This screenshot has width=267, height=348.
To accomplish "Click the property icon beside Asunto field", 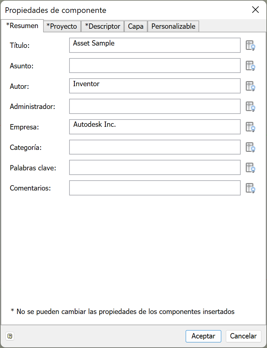I will coord(251,66).
